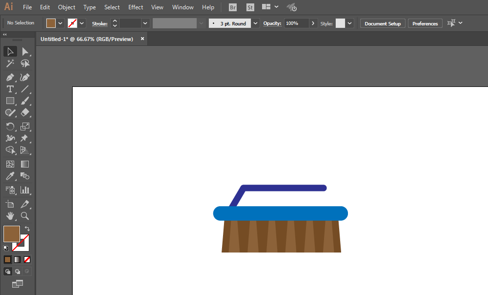The width and height of the screenshot is (488, 295).
Task: Click the Document Setup button
Action: (x=383, y=23)
